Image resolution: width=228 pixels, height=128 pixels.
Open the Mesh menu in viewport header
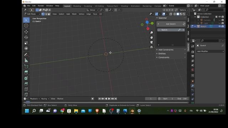coord(74,14)
